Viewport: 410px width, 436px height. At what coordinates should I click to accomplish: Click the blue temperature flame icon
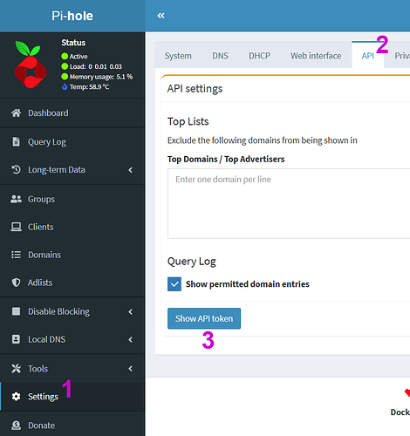point(65,86)
